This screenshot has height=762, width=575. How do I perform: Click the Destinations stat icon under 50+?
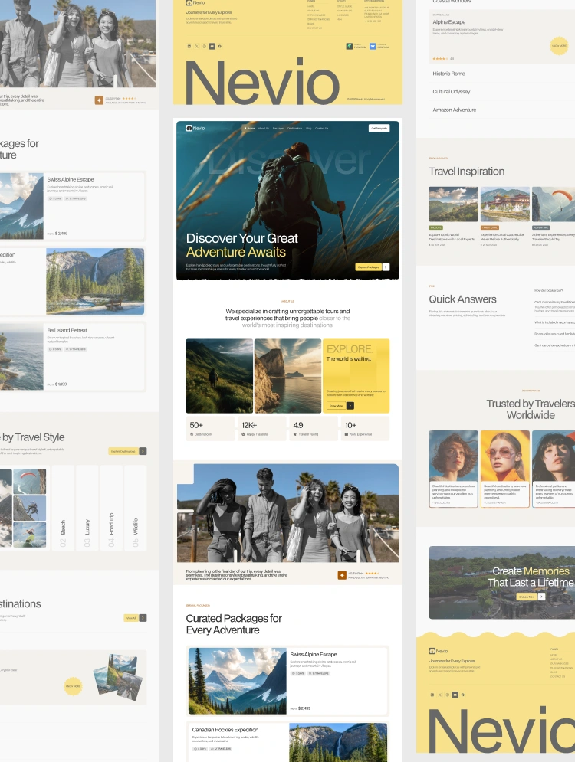click(191, 434)
